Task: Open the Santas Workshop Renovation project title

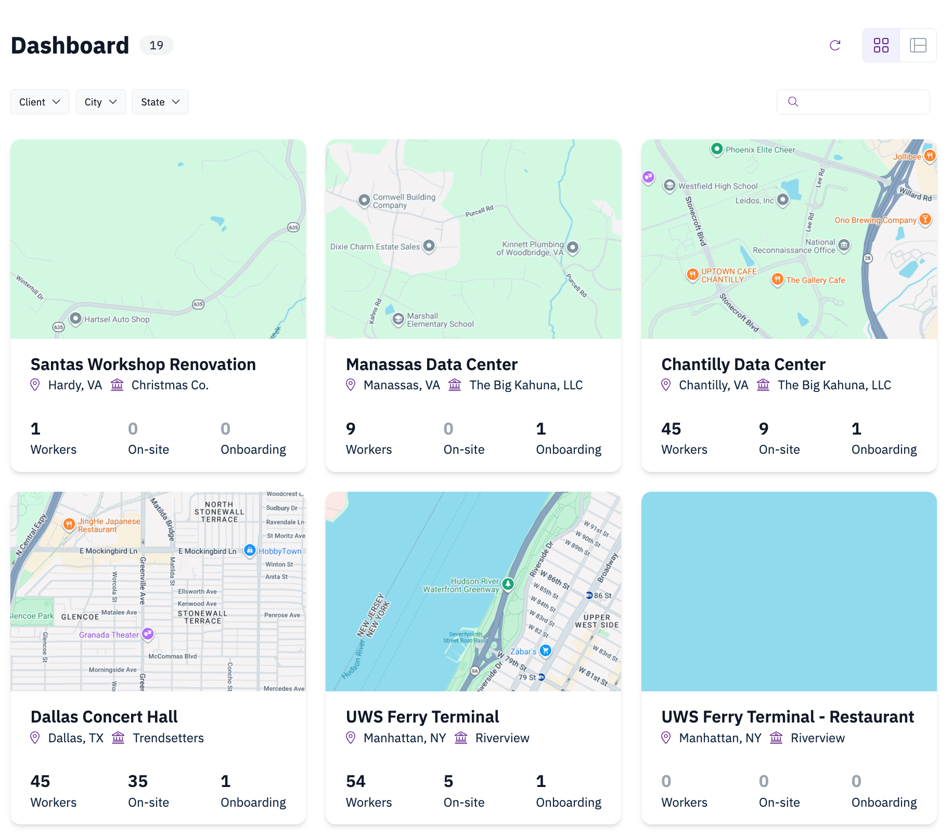Action: coord(143,364)
